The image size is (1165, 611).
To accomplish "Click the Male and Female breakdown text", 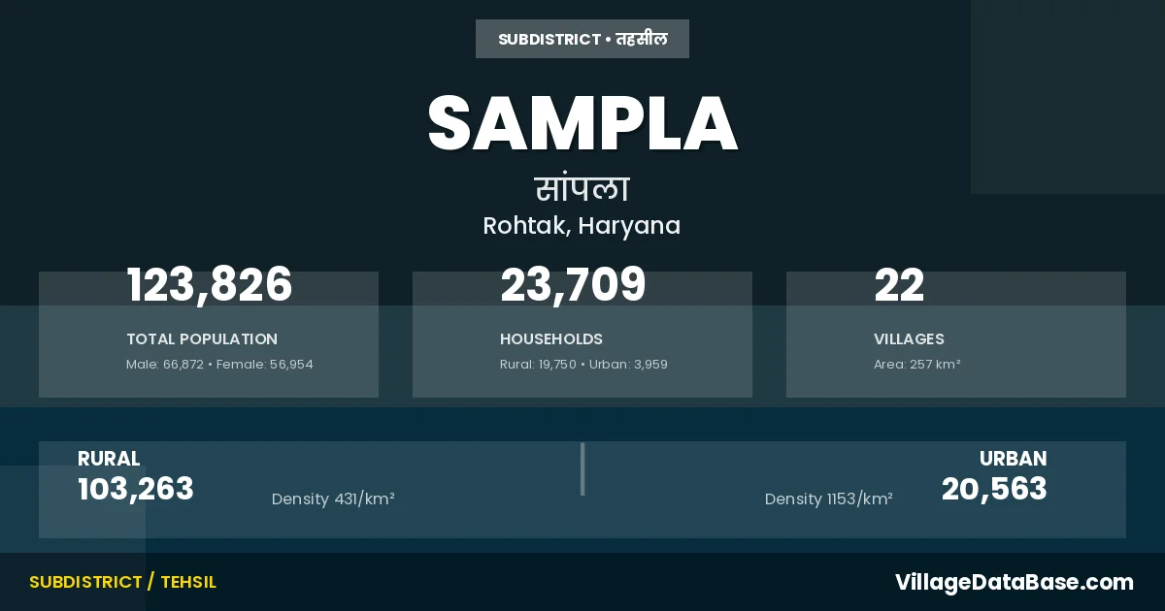I will click(x=219, y=365).
